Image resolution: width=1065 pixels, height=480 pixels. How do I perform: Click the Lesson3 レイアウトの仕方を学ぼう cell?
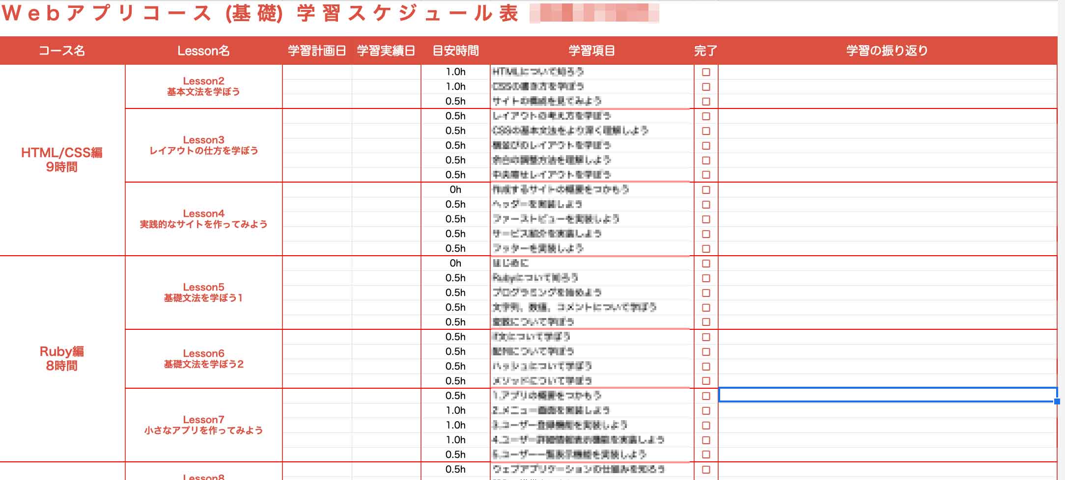(x=204, y=145)
